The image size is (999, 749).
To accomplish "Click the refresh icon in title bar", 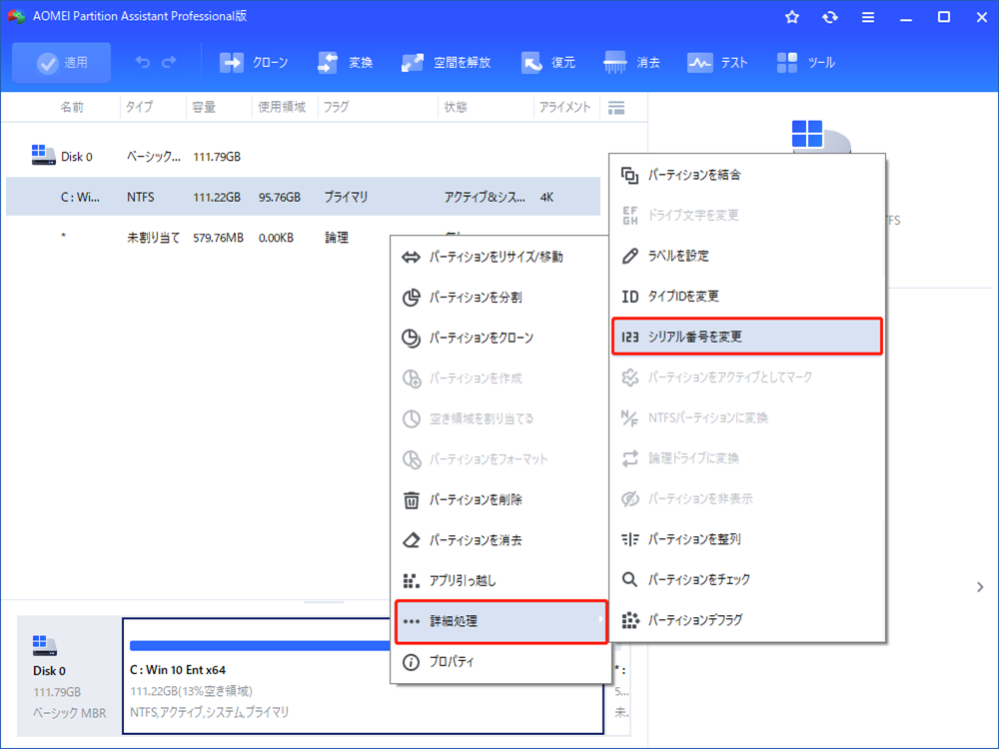I will click(829, 17).
